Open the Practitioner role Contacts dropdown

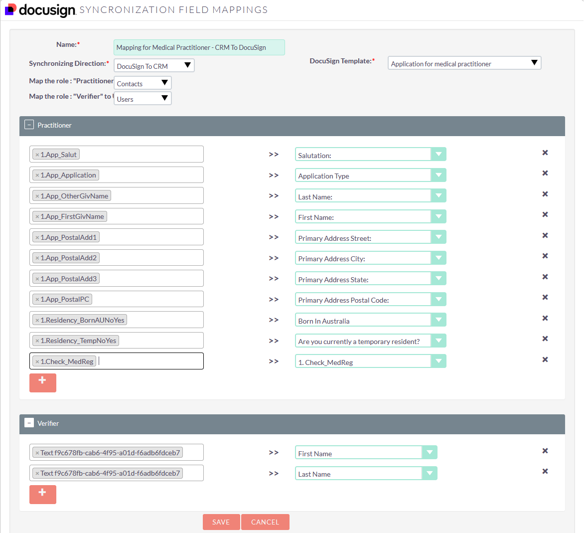point(143,83)
